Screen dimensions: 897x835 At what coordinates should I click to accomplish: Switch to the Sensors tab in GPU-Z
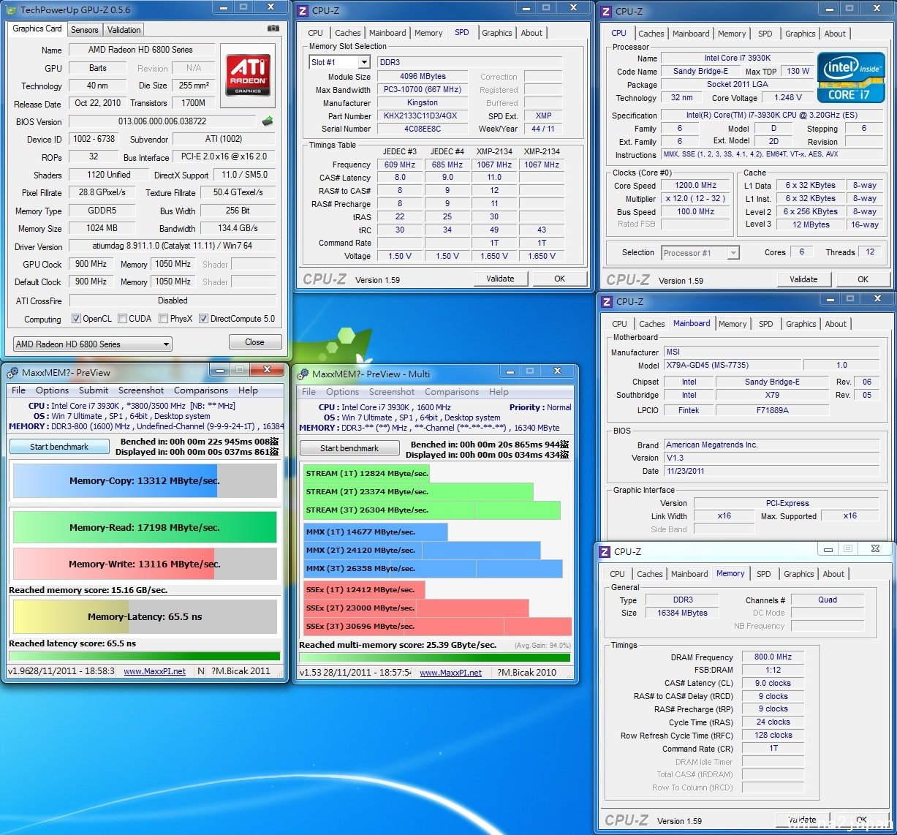tap(85, 30)
